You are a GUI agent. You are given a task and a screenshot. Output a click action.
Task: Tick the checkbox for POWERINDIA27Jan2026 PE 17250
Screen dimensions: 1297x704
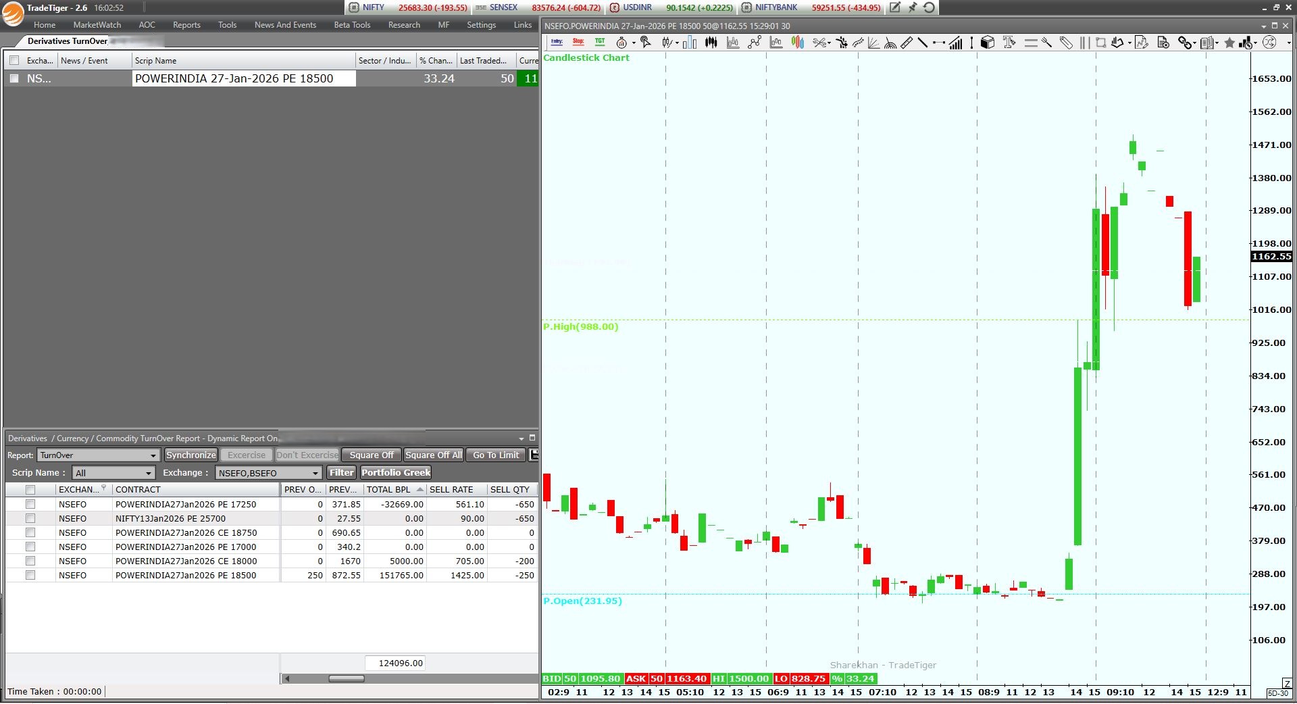click(30, 504)
